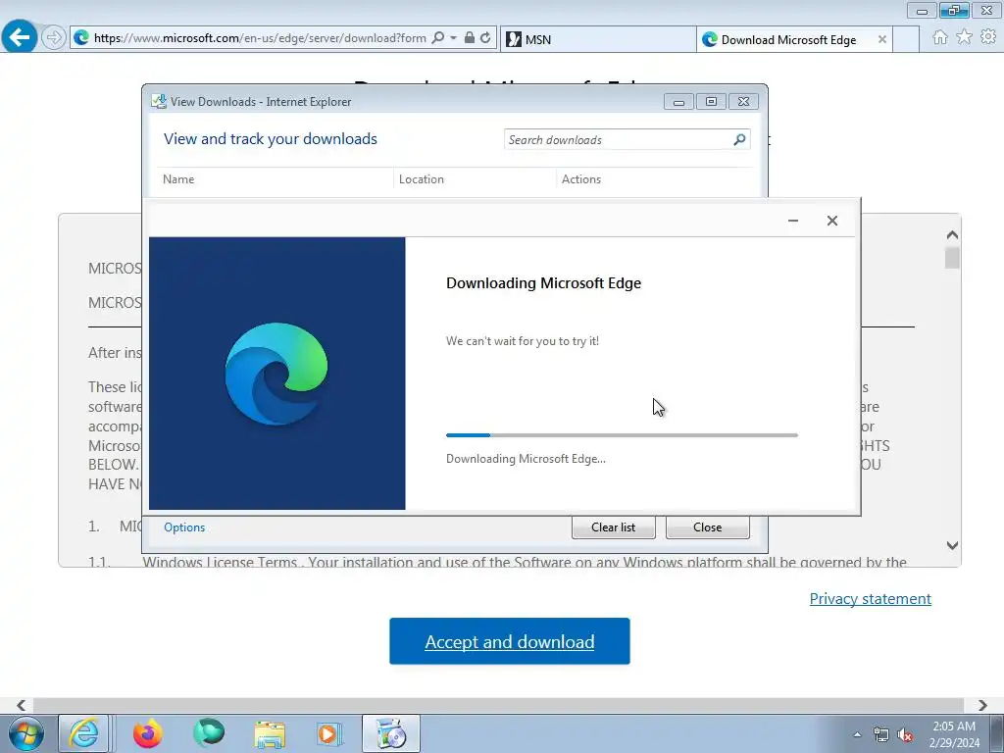Image resolution: width=1004 pixels, height=753 pixels.
Task: Click the Show desktop strip
Action: coord(997,733)
